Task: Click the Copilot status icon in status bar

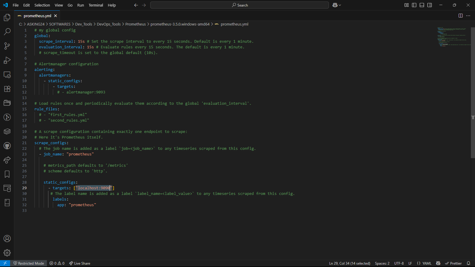Action: click(x=438, y=263)
